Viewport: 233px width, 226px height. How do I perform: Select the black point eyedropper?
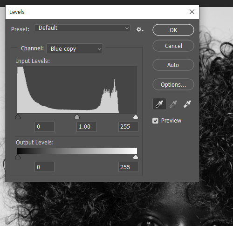click(x=159, y=104)
